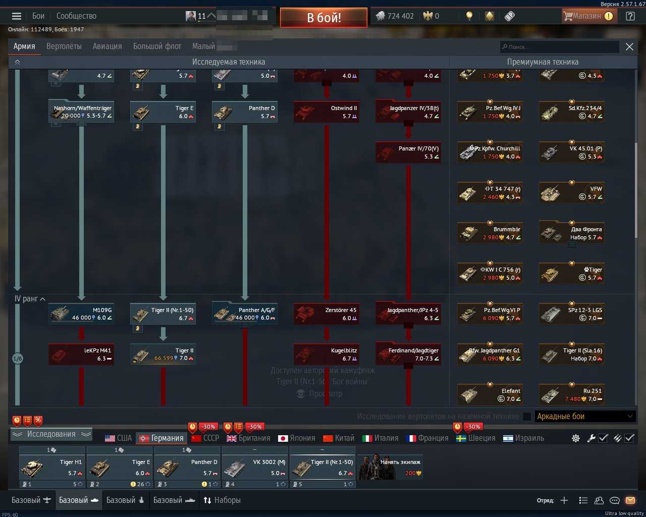
Task: Focus the Поиск search field
Action: pyautogui.click(x=559, y=47)
